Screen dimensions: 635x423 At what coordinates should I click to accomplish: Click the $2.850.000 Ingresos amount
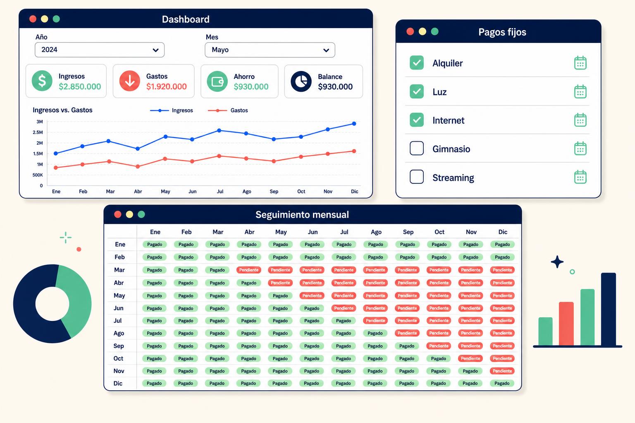[x=80, y=86]
